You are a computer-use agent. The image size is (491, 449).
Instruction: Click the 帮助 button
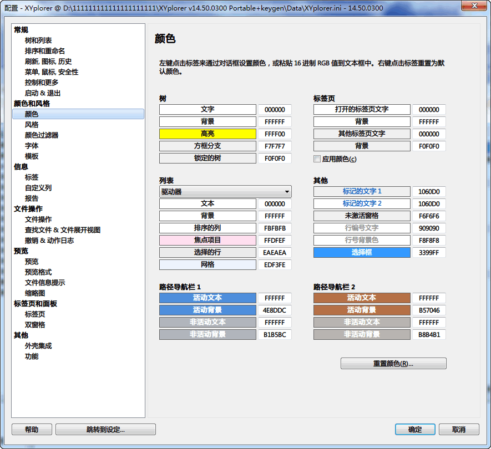[32, 429]
